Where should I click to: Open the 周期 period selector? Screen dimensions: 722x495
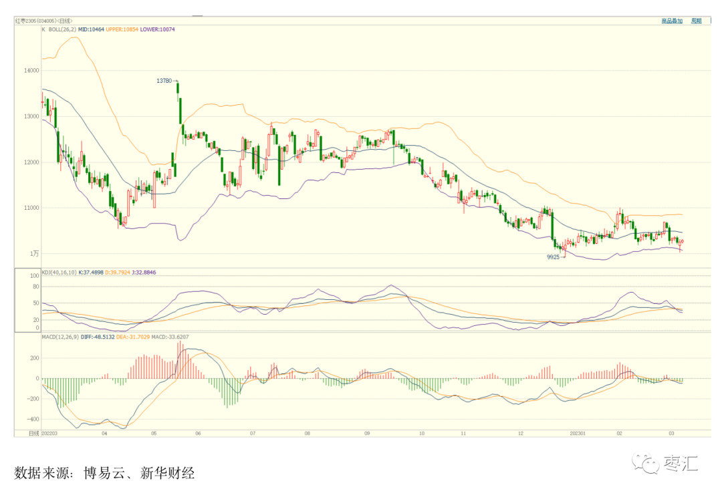pos(697,21)
